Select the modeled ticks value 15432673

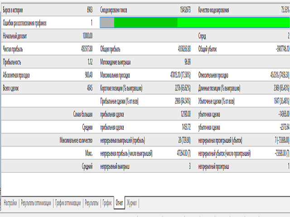185,10
